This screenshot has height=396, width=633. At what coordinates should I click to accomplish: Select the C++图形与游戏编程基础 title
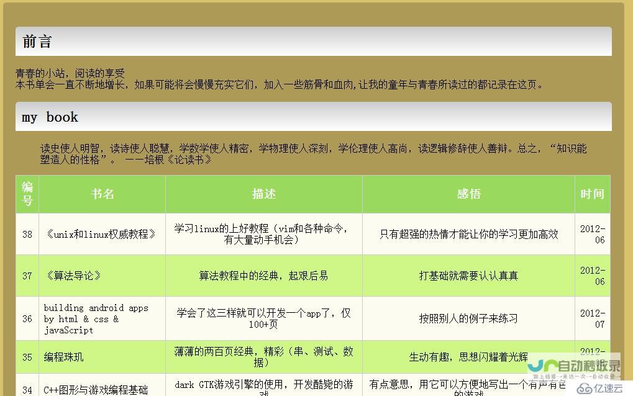pos(96,390)
